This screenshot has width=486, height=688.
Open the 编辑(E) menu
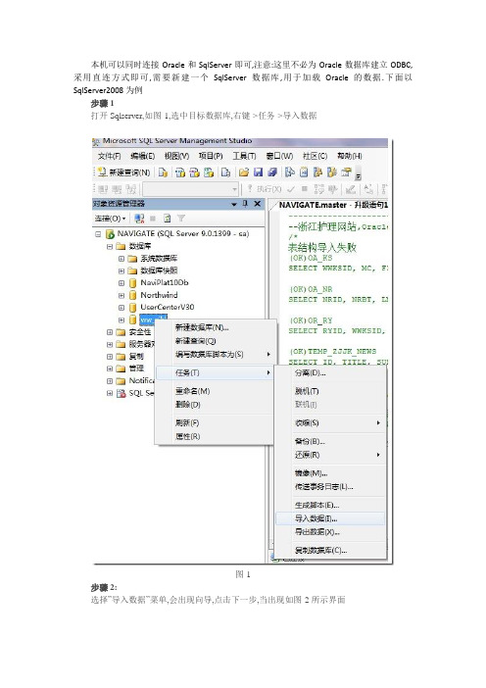tap(142, 156)
